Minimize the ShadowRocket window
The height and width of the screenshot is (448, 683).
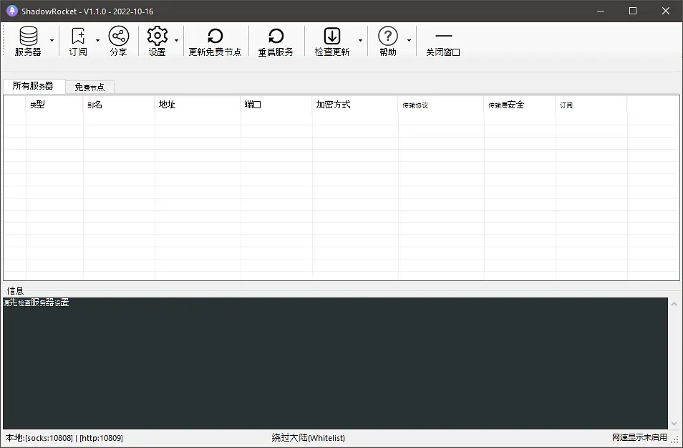pos(601,11)
